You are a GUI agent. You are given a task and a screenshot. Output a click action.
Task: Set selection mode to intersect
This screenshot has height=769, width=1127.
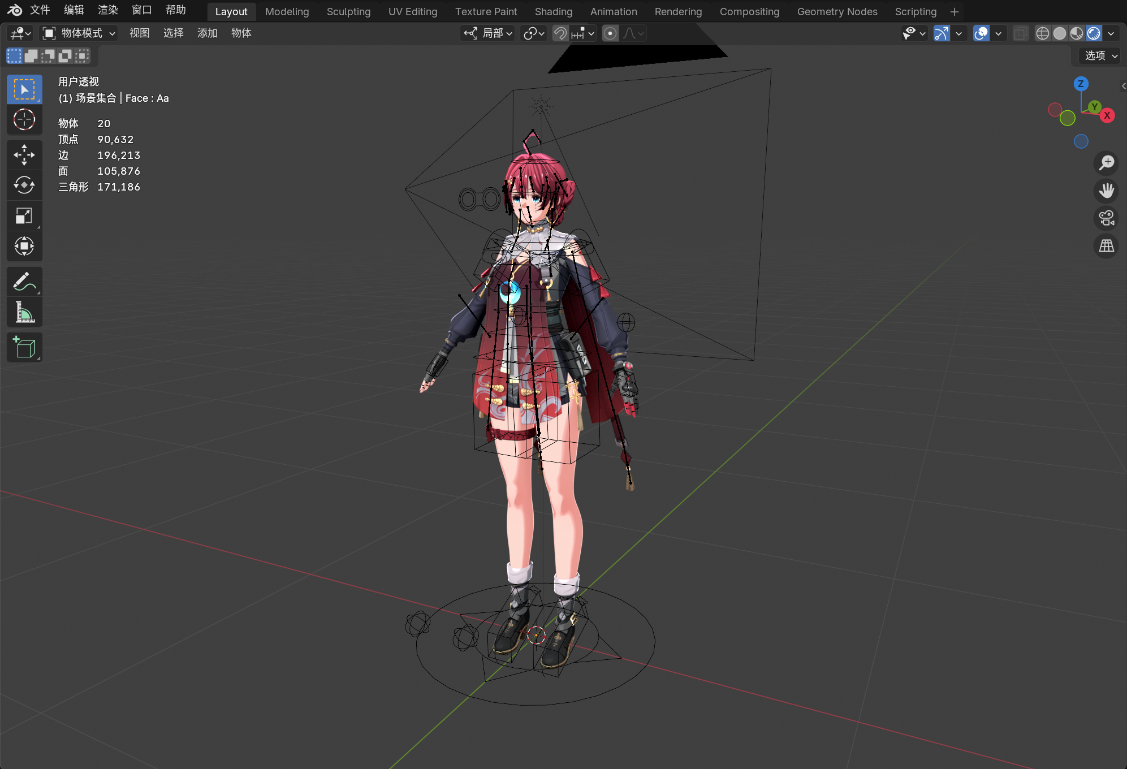point(82,56)
